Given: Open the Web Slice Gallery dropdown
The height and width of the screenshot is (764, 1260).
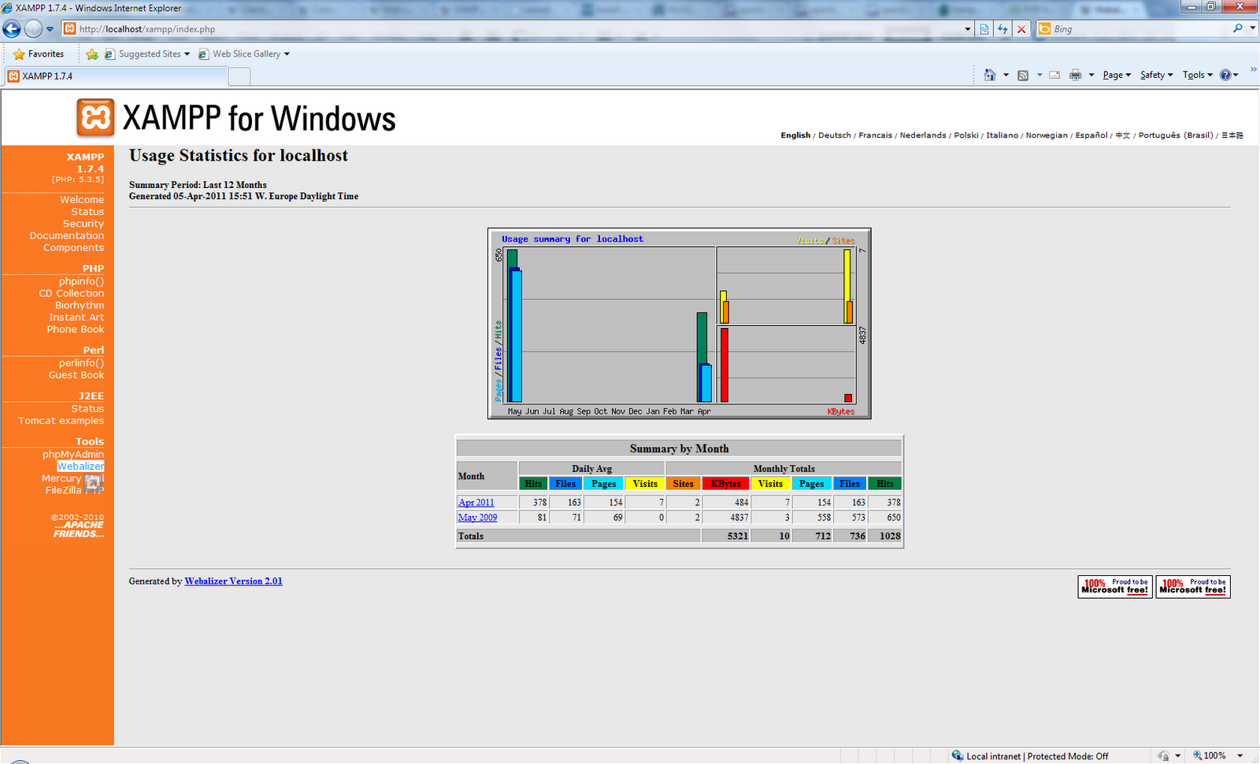Looking at the screenshot, I should click(244, 54).
